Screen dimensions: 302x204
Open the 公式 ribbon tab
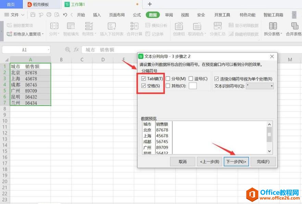(137, 15)
